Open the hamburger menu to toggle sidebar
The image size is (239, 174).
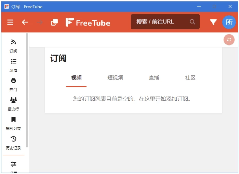(x=10, y=22)
